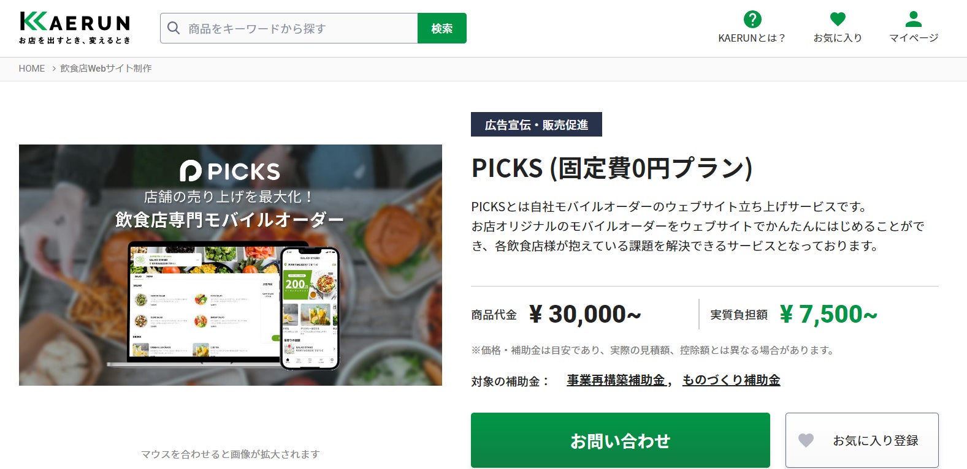
Task: Open the お気に入り header menu
Action: pyautogui.click(x=838, y=38)
